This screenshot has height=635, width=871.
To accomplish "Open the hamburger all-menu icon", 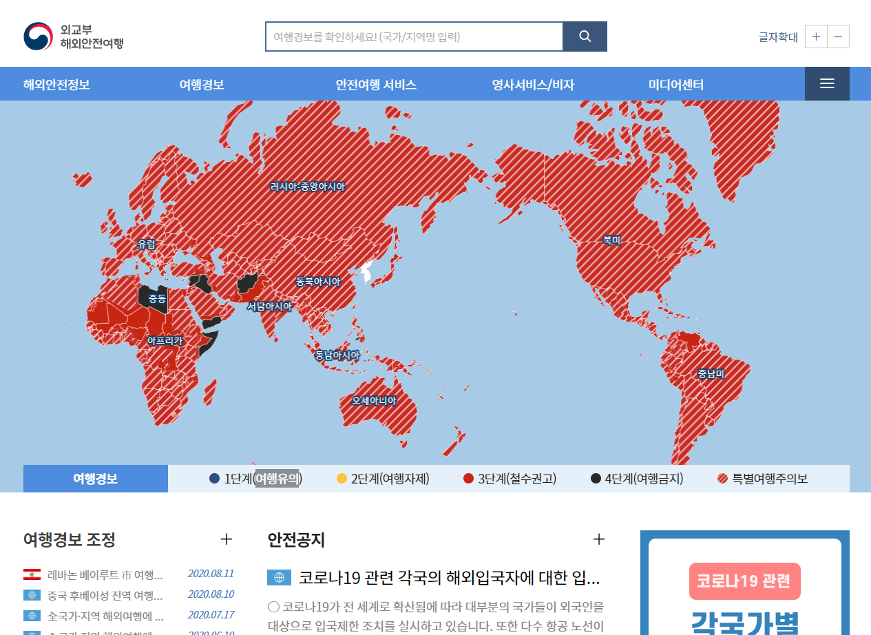I will [827, 83].
